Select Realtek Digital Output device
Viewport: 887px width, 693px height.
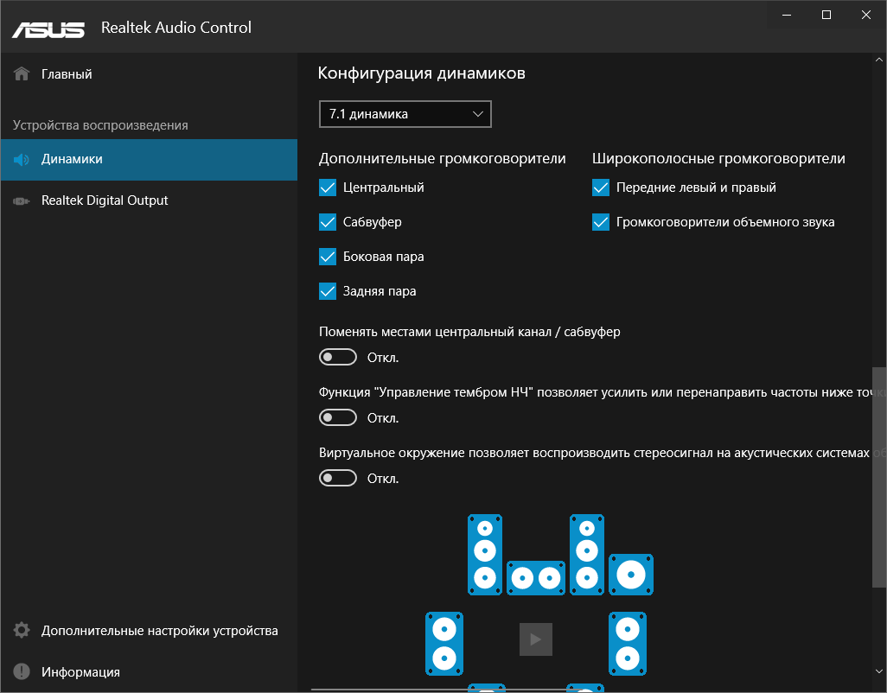(x=105, y=200)
